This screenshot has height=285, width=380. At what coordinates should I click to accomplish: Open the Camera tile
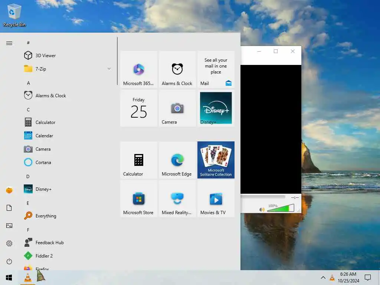tap(177, 108)
